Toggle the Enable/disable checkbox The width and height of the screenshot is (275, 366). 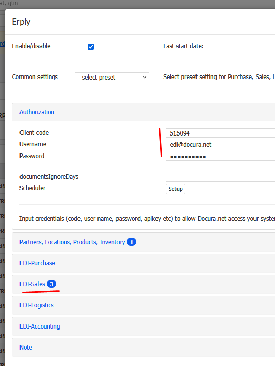91,47
